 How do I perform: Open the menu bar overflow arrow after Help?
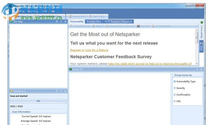click(58, 11)
